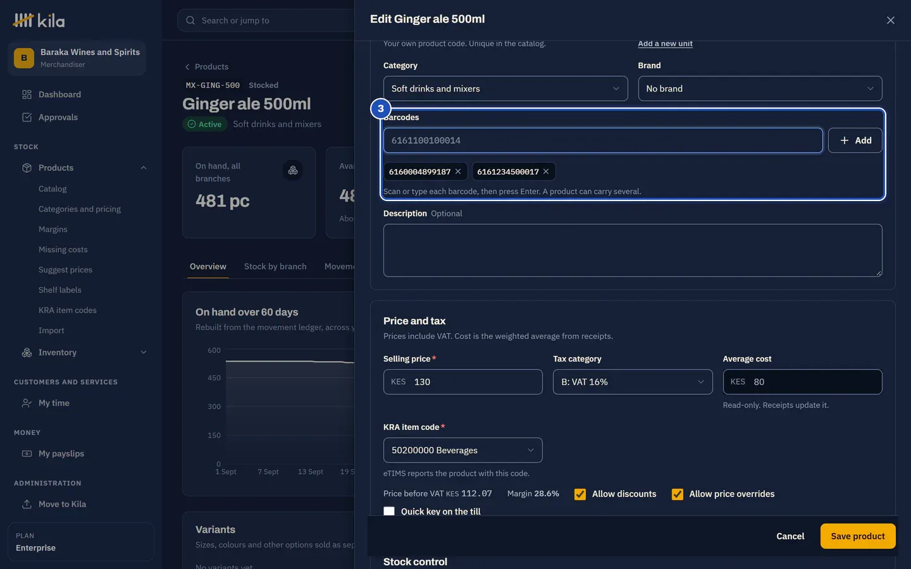Viewport: 911px width, 569px height.
Task: Open Missing costs in sidebar
Action: [63, 249]
